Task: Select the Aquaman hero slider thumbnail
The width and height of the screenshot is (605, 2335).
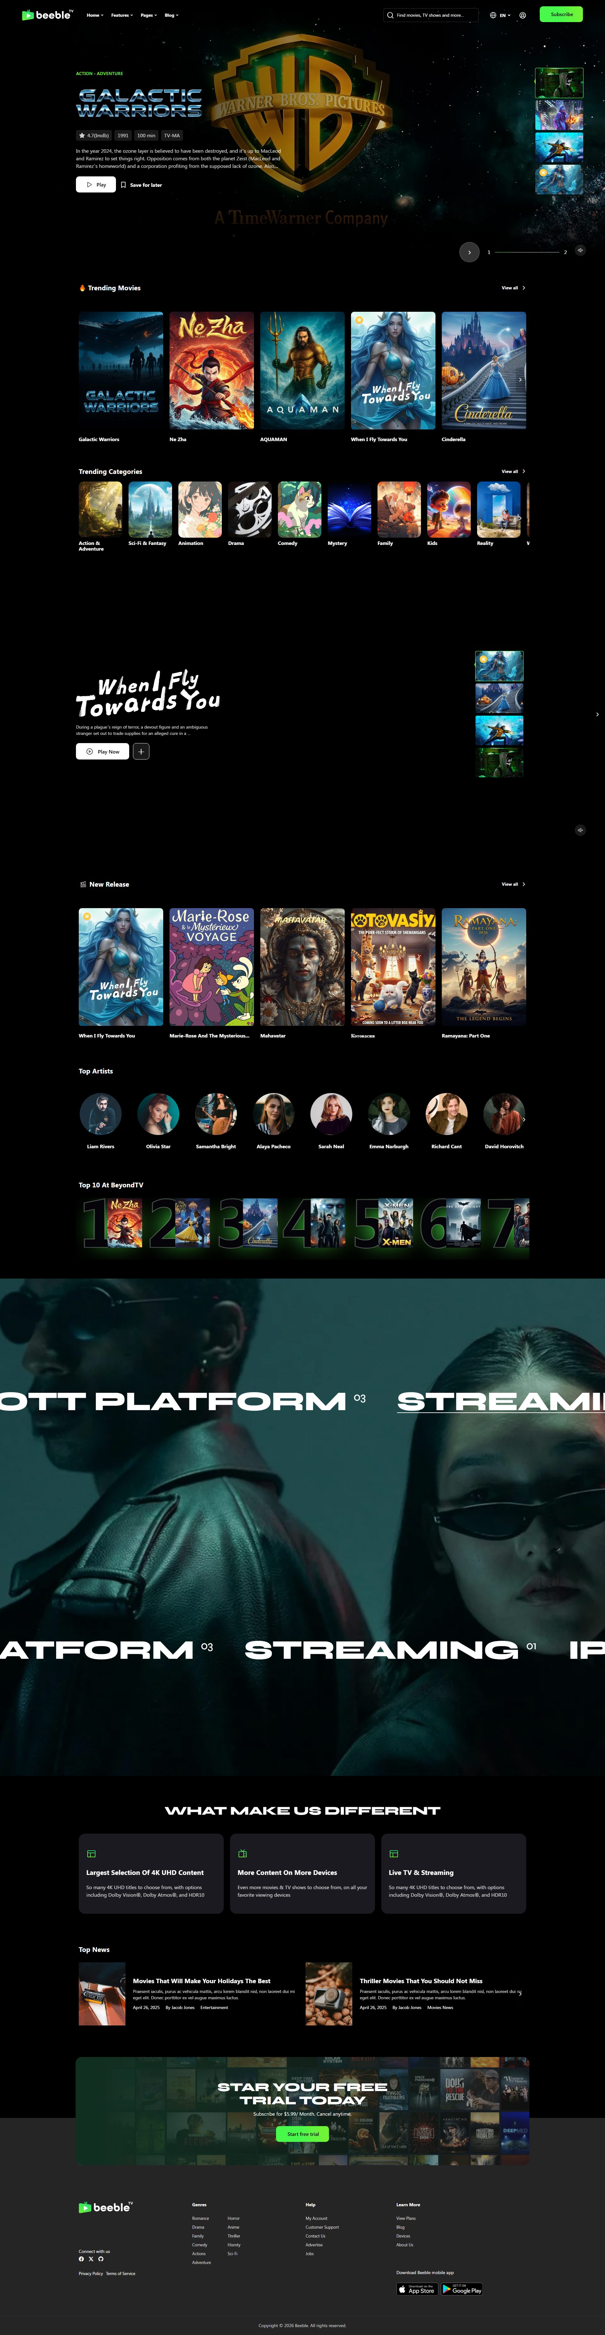Action: 559,147
